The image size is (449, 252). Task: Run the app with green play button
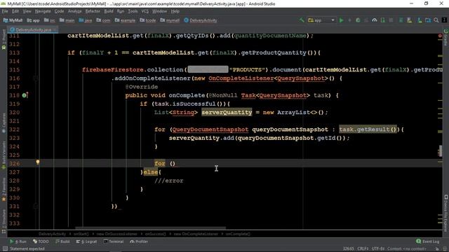click(x=342, y=20)
